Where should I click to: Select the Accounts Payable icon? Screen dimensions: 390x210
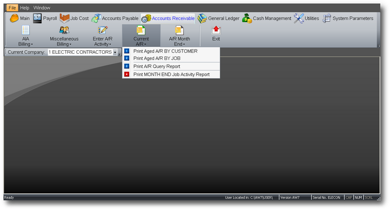pos(96,18)
